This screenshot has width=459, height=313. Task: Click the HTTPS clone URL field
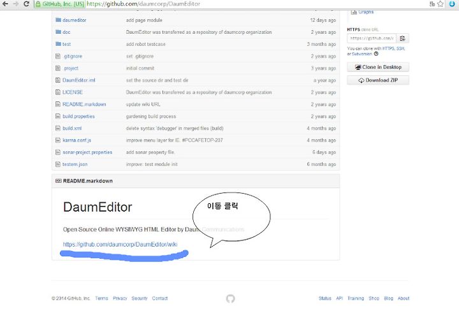(x=372, y=38)
